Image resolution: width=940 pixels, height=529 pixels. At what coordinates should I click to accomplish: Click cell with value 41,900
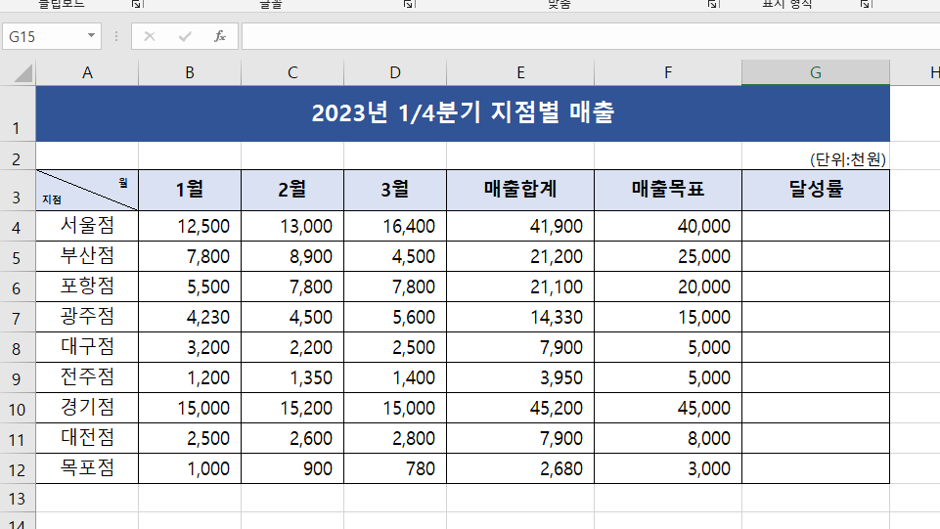coord(520,226)
